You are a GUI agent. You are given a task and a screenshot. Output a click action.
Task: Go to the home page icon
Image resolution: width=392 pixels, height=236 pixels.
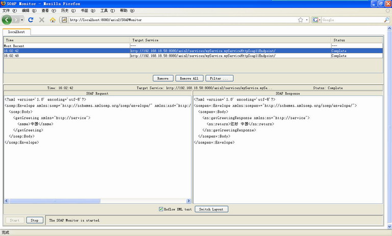click(53, 20)
